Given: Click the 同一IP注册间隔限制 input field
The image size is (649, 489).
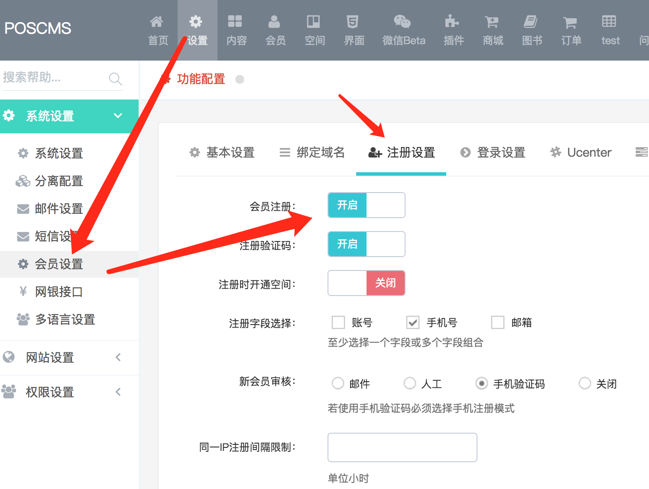Looking at the screenshot, I should [402, 447].
